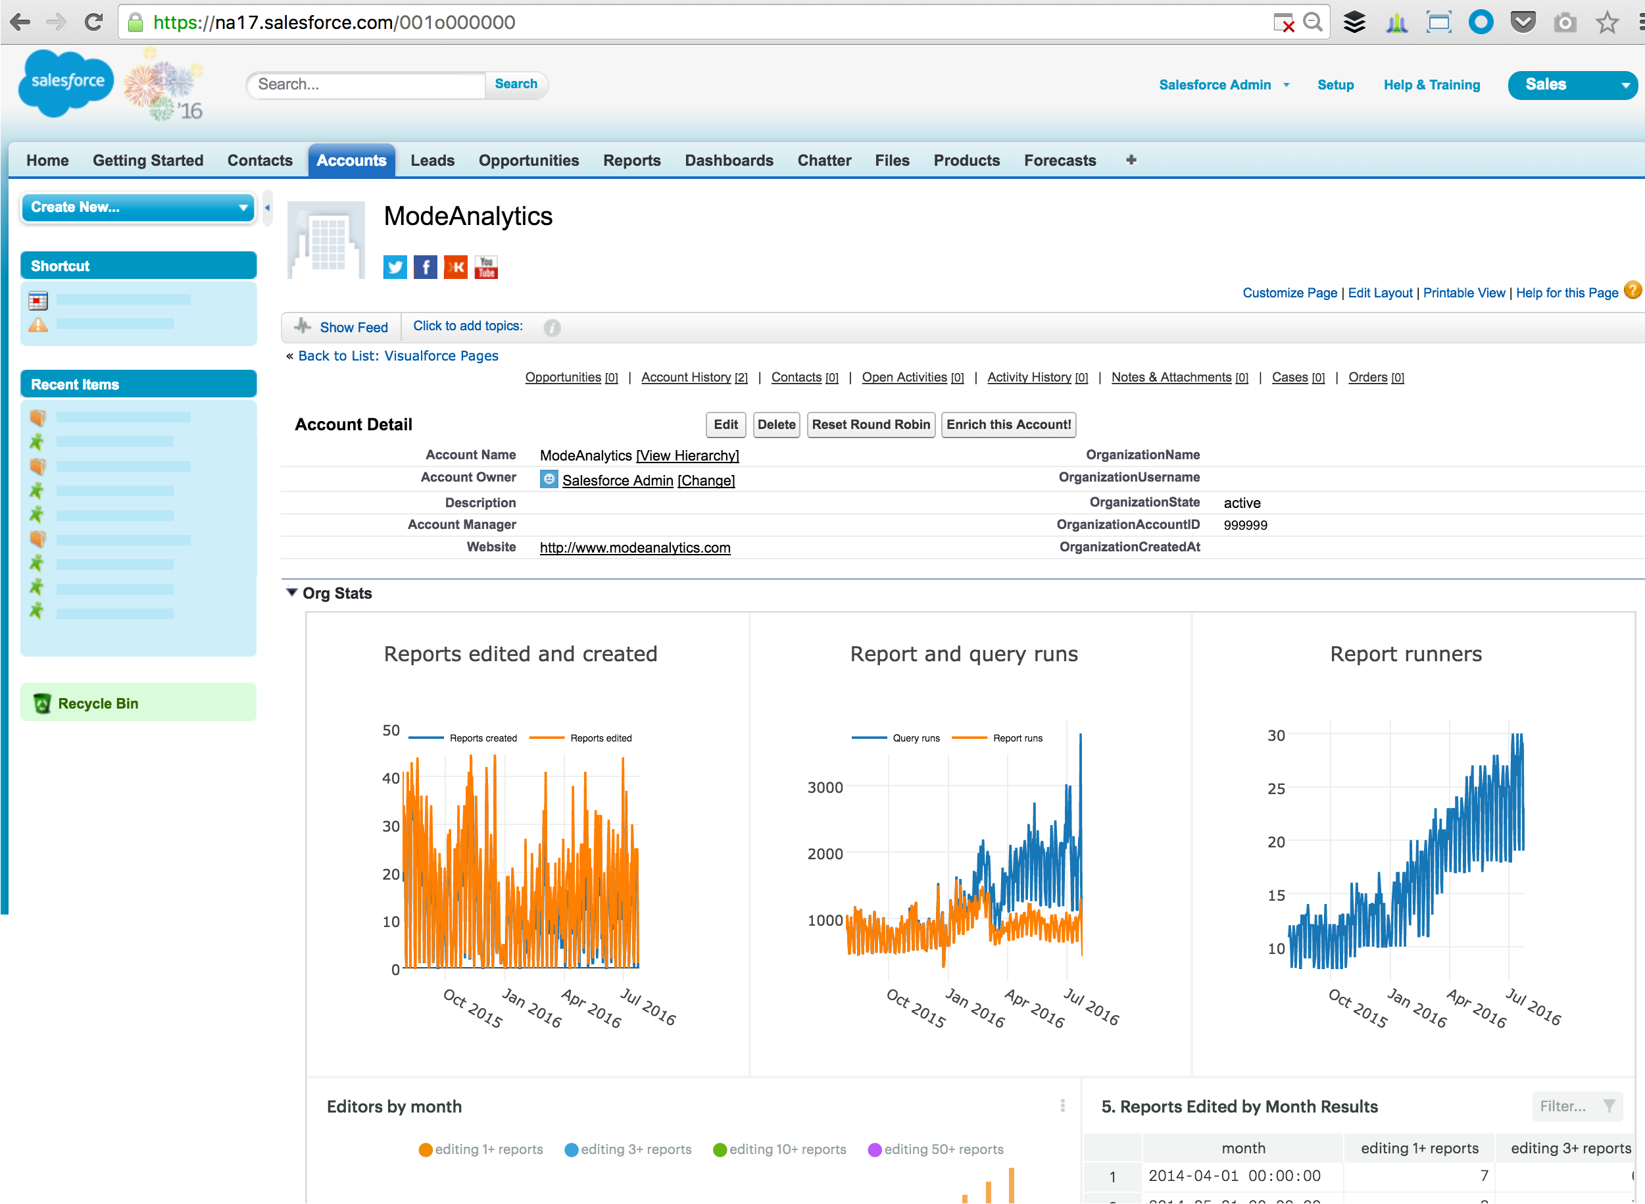This screenshot has width=1645, height=1204.
Task: Open the Buffer stacked layers extension
Action: click(x=1354, y=22)
